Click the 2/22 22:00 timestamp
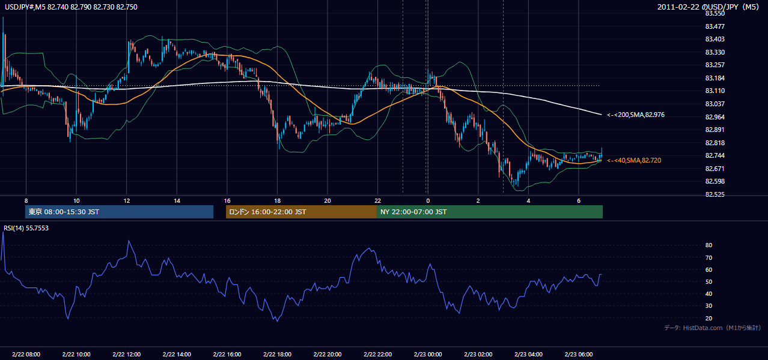This screenshot has width=768, height=360. [377, 355]
